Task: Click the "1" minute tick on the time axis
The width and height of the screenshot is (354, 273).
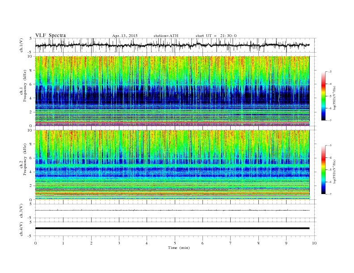Action: pos(63,243)
